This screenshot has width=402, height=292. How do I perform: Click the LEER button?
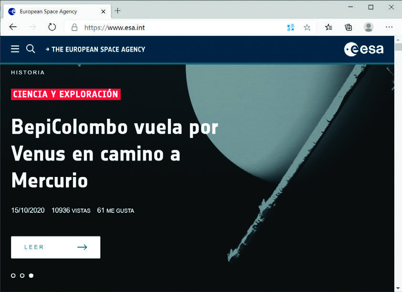[x=55, y=247]
